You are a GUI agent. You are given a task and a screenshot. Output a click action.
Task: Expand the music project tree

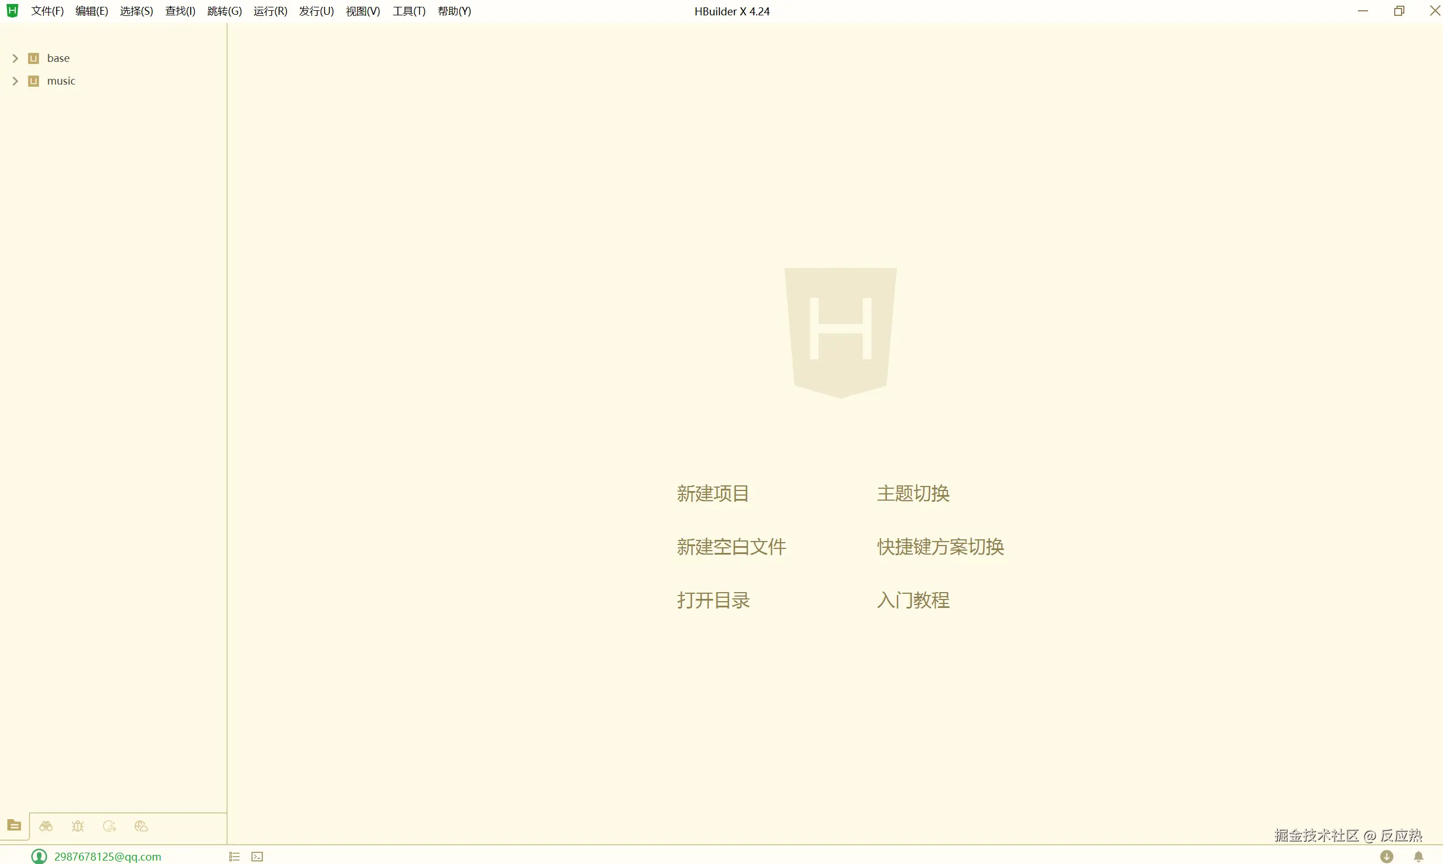click(15, 81)
